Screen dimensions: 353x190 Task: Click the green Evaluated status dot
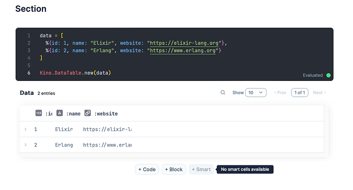328,75
